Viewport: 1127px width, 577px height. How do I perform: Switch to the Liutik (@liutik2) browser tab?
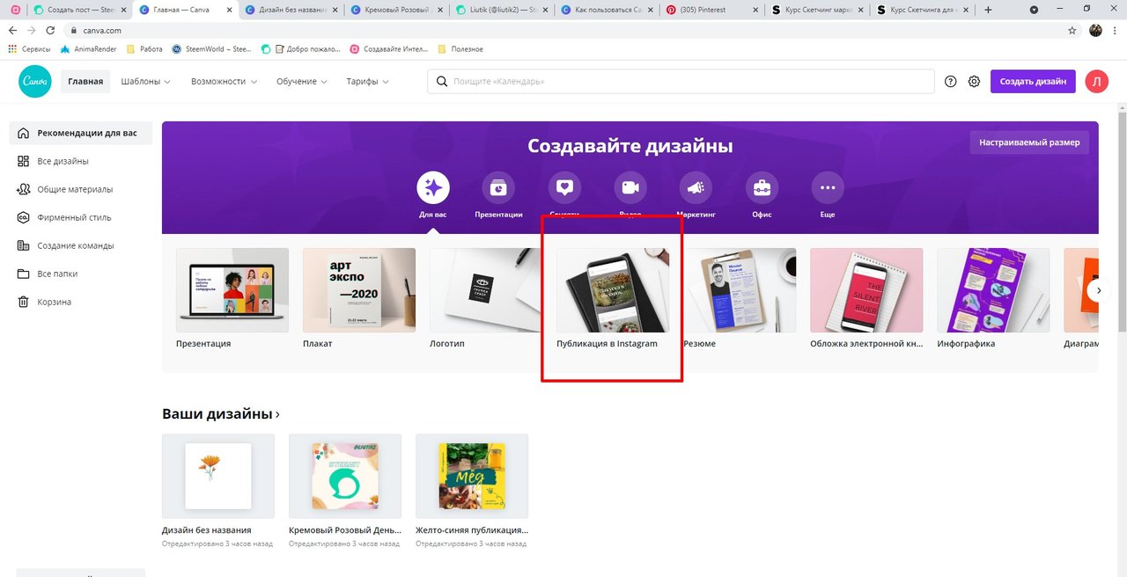point(500,10)
